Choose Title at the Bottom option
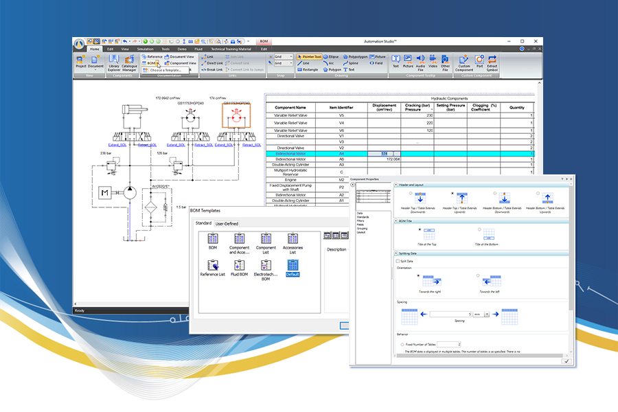Viewport: 618px width, 412px height. point(479,229)
